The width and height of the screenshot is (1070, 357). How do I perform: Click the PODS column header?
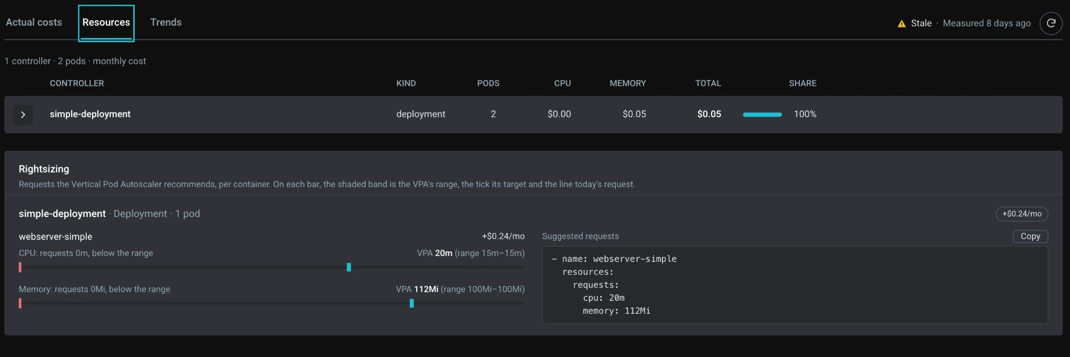(x=488, y=83)
